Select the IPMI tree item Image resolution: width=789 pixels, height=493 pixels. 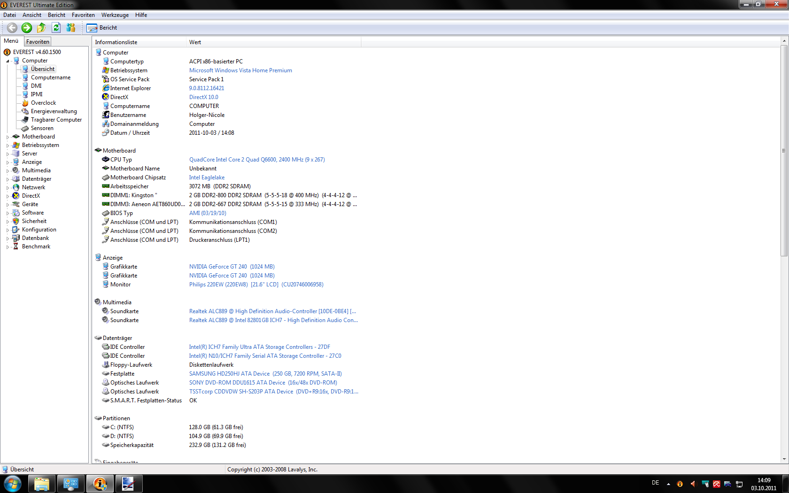tap(37, 94)
